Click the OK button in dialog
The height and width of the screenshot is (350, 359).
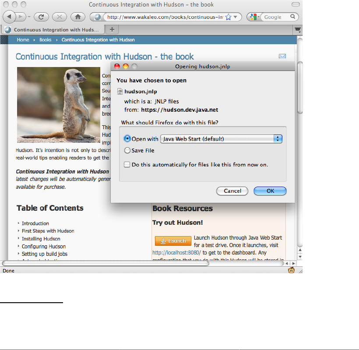click(x=270, y=191)
